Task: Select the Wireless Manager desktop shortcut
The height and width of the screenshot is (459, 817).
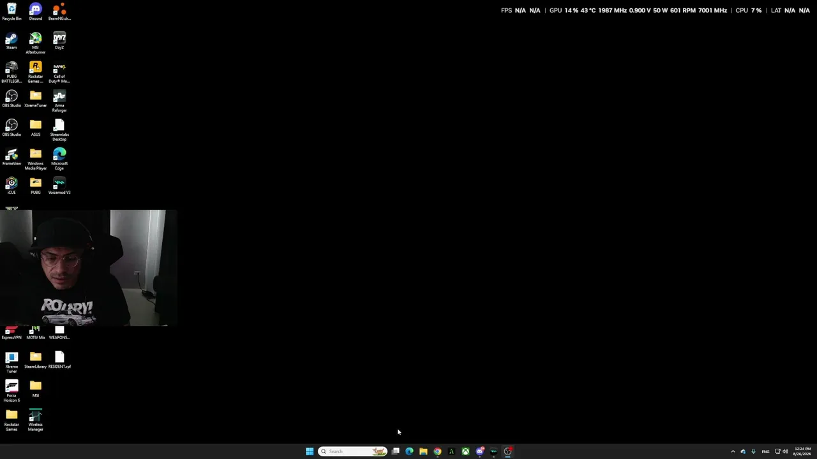Action: pos(36,421)
